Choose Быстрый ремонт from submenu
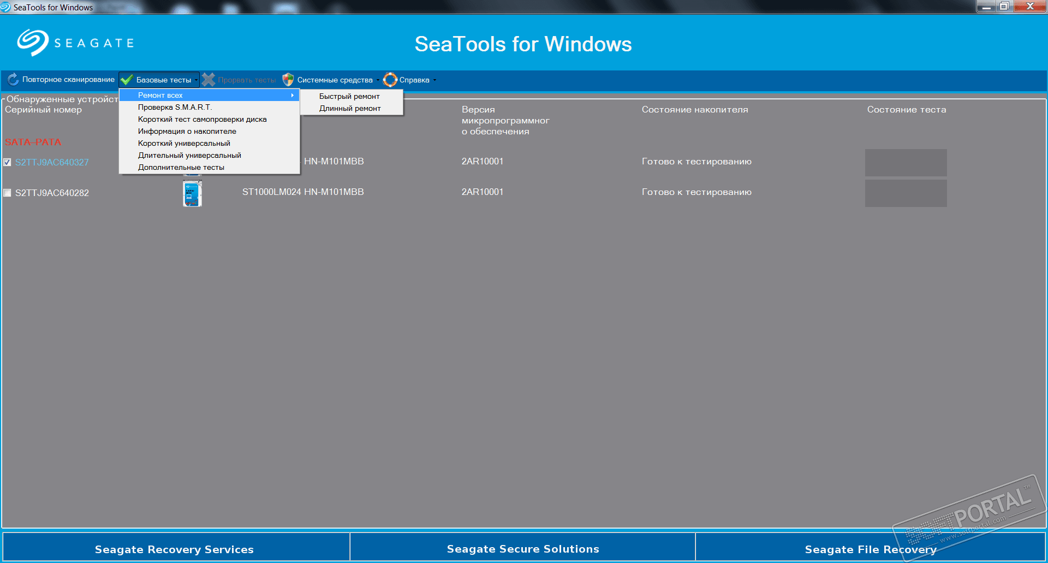The image size is (1048, 563). tap(352, 96)
